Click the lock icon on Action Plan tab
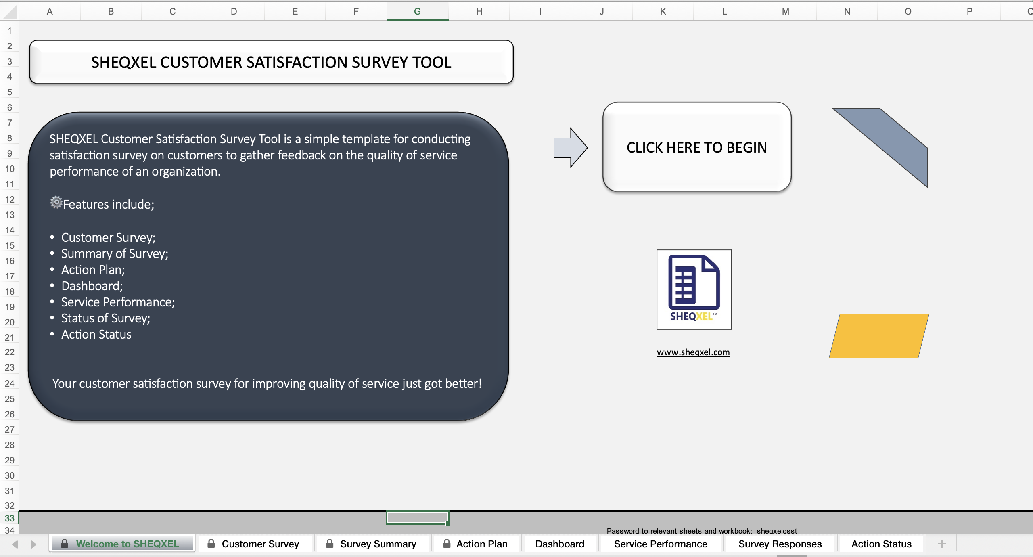Image resolution: width=1033 pixels, height=557 pixels. point(447,543)
